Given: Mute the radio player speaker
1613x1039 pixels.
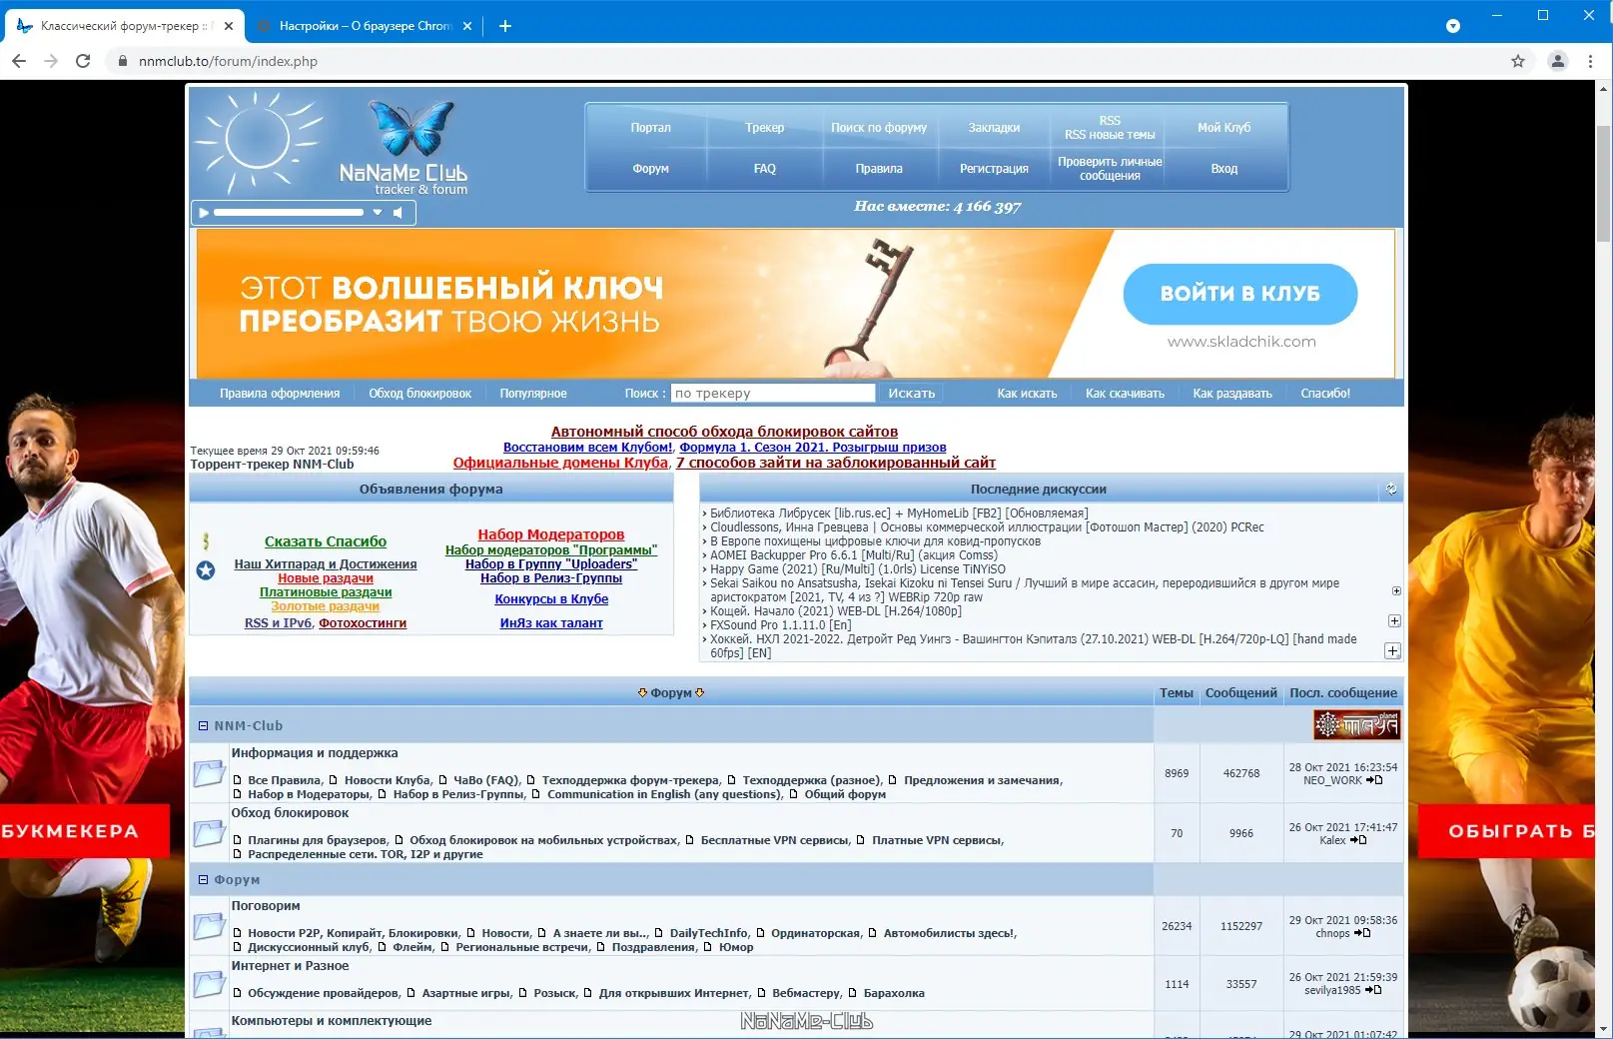Looking at the screenshot, I should pos(397,213).
